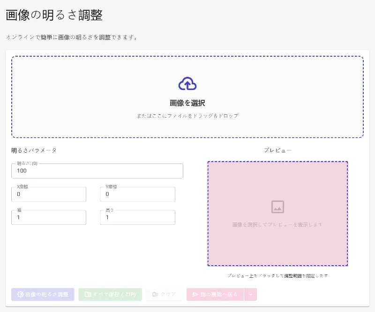Open the dropdown arrow beside 別の機能へ送る
The height and width of the screenshot is (312, 375).
point(251,294)
